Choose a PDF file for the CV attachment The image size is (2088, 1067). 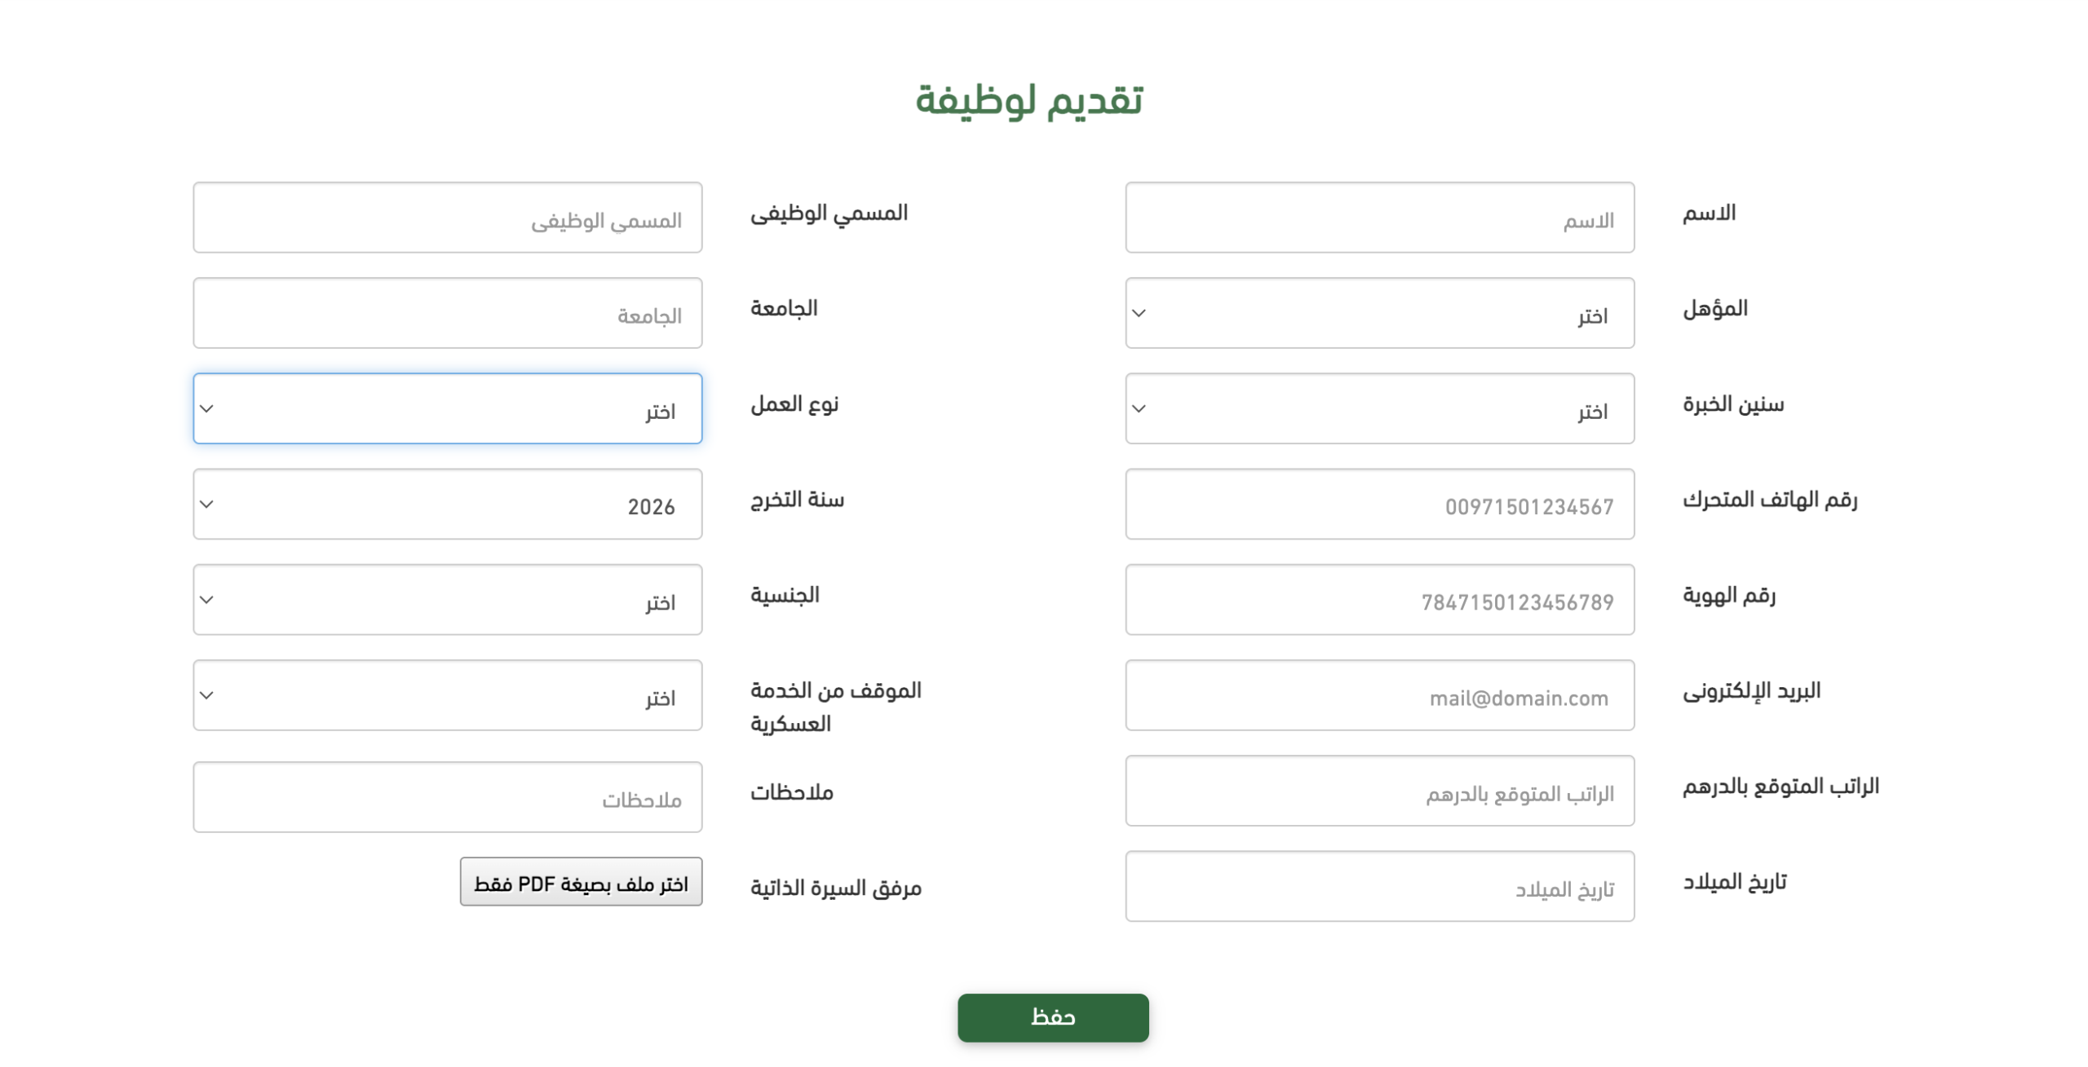(x=581, y=881)
